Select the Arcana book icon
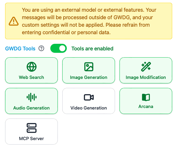Viewport: 177px width, 147px height. point(146,97)
